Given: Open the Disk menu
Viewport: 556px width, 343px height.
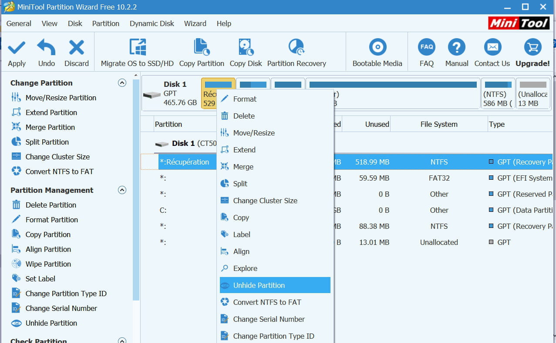Looking at the screenshot, I should click(x=75, y=23).
